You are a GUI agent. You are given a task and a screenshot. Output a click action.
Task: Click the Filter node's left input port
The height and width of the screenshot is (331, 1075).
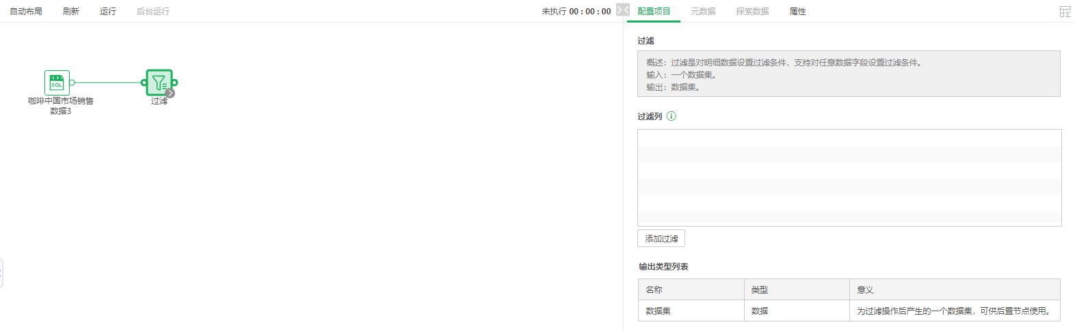point(144,83)
